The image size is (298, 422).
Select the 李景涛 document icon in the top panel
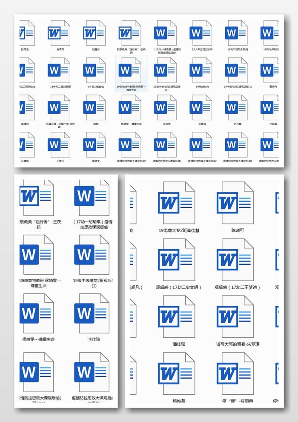(201, 108)
